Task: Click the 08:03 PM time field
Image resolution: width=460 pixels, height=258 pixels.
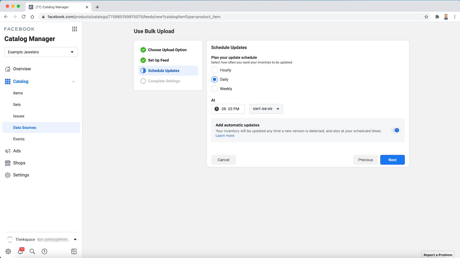Action: pyautogui.click(x=228, y=109)
